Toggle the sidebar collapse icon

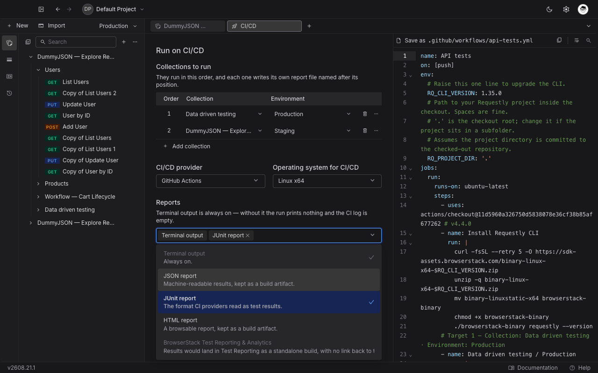(41, 9)
